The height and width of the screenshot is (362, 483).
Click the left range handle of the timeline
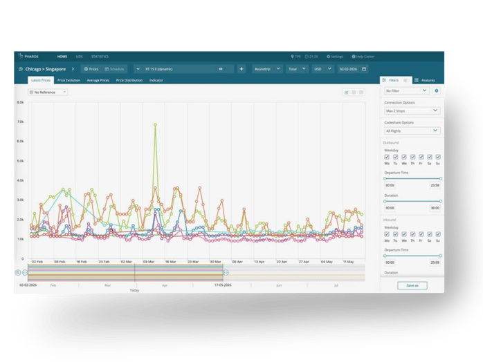pyautogui.click(x=25, y=272)
